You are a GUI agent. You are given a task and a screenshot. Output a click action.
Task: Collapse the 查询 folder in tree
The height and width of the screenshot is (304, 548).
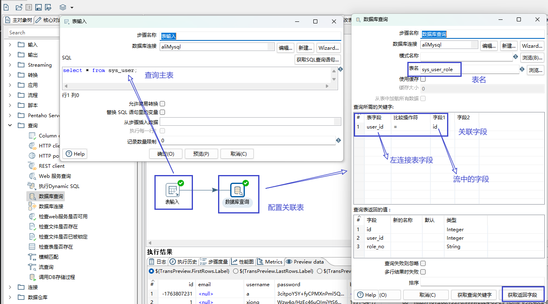point(10,126)
